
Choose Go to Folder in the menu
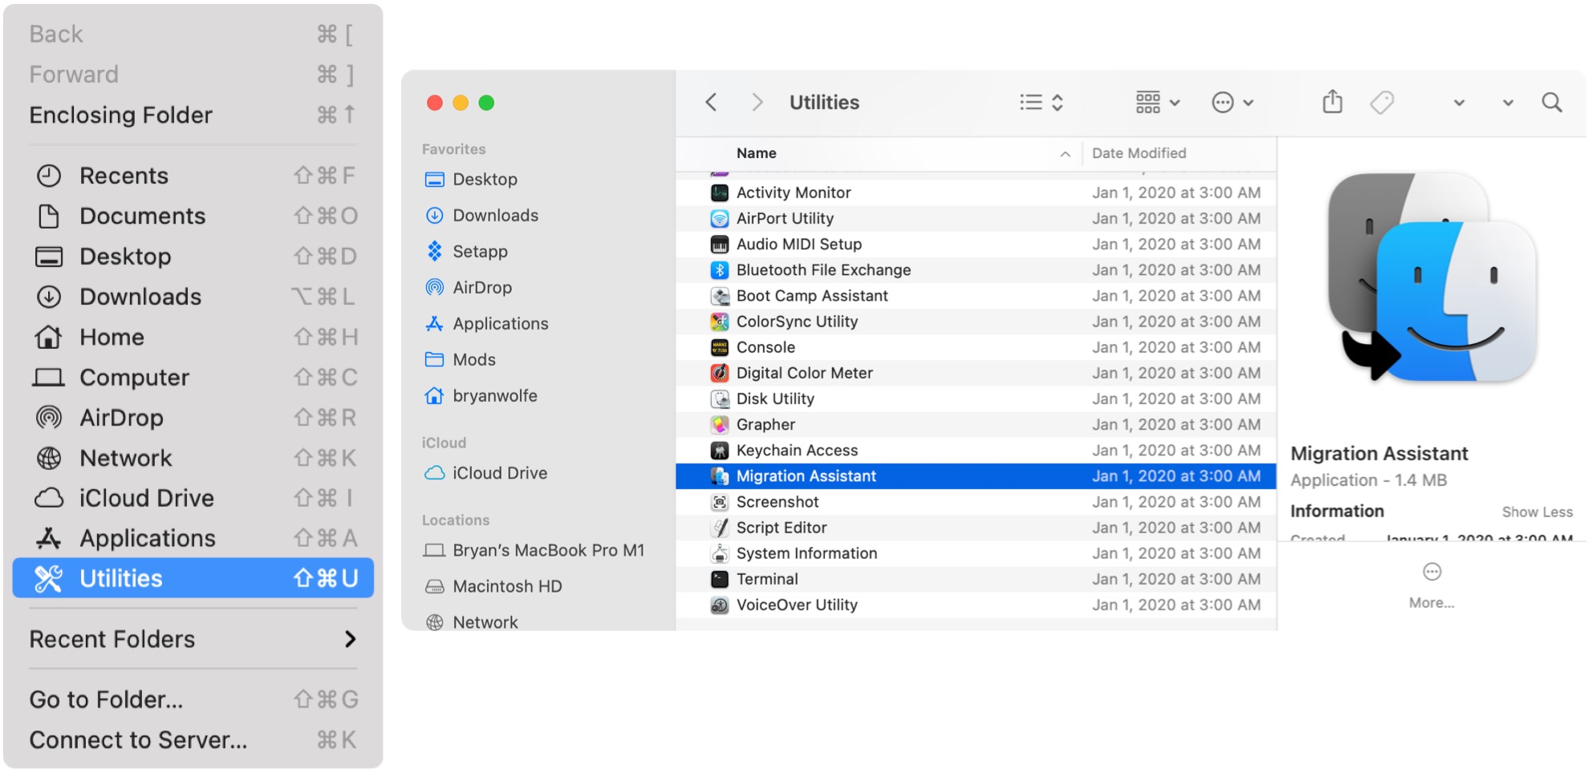tap(193, 699)
